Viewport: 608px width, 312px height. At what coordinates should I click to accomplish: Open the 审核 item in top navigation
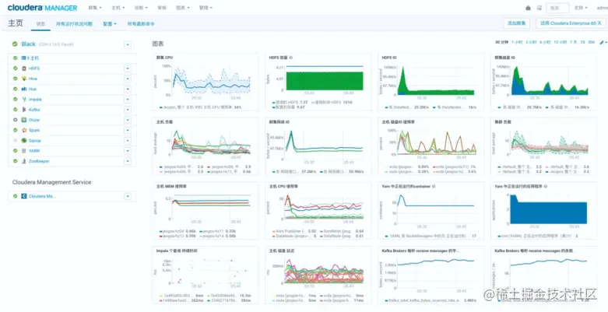click(x=162, y=8)
